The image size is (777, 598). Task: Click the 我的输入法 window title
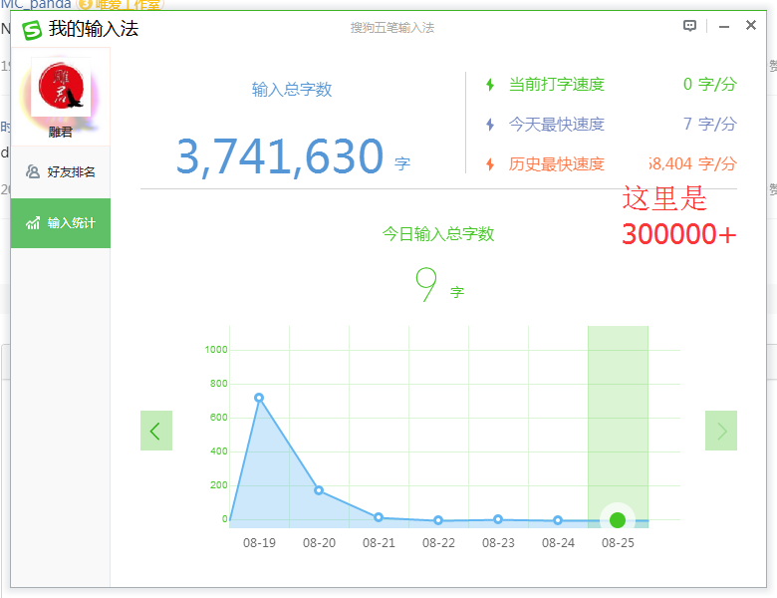coord(94,29)
